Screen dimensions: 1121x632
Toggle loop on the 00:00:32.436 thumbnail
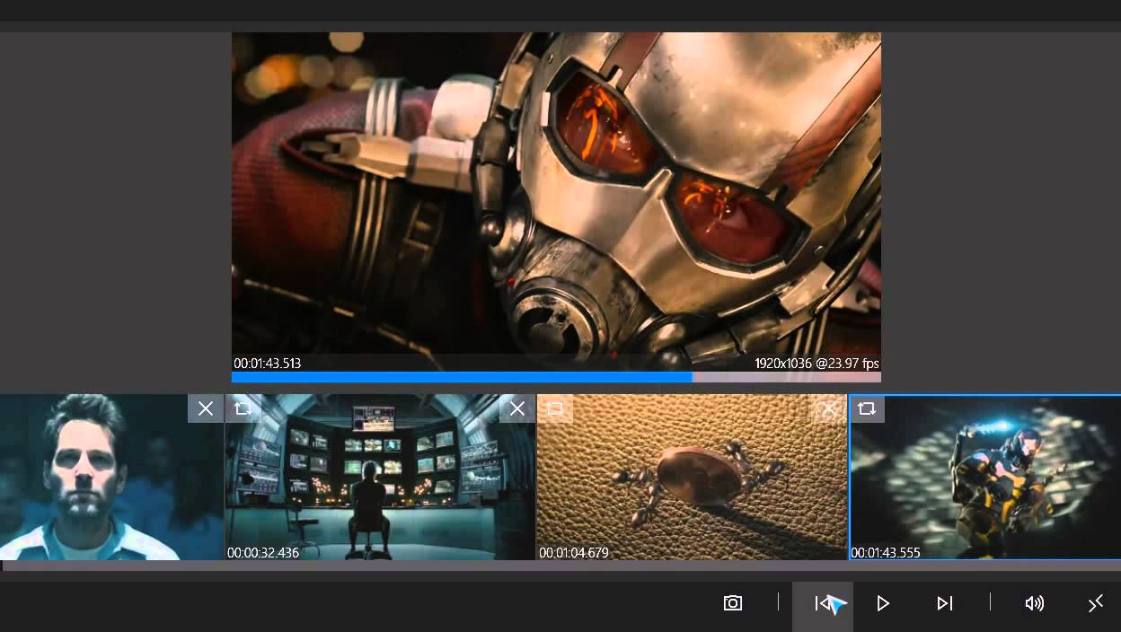(x=243, y=408)
